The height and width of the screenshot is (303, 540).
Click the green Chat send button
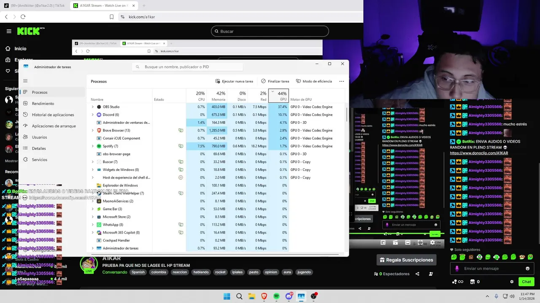pyautogui.click(x=526, y=282)
